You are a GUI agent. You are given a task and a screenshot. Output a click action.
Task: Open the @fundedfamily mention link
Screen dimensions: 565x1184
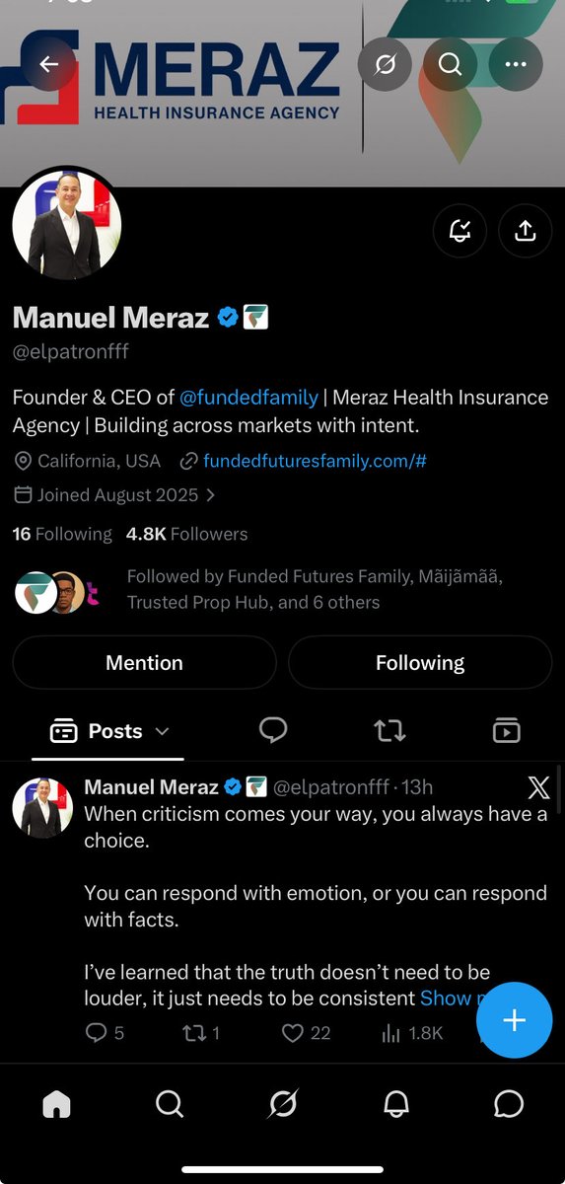click(248, 397)
